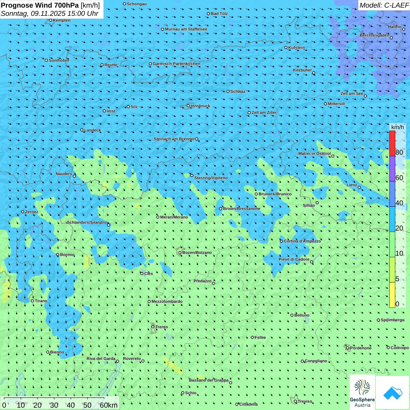Click the Cittadella label

[248, 404]
